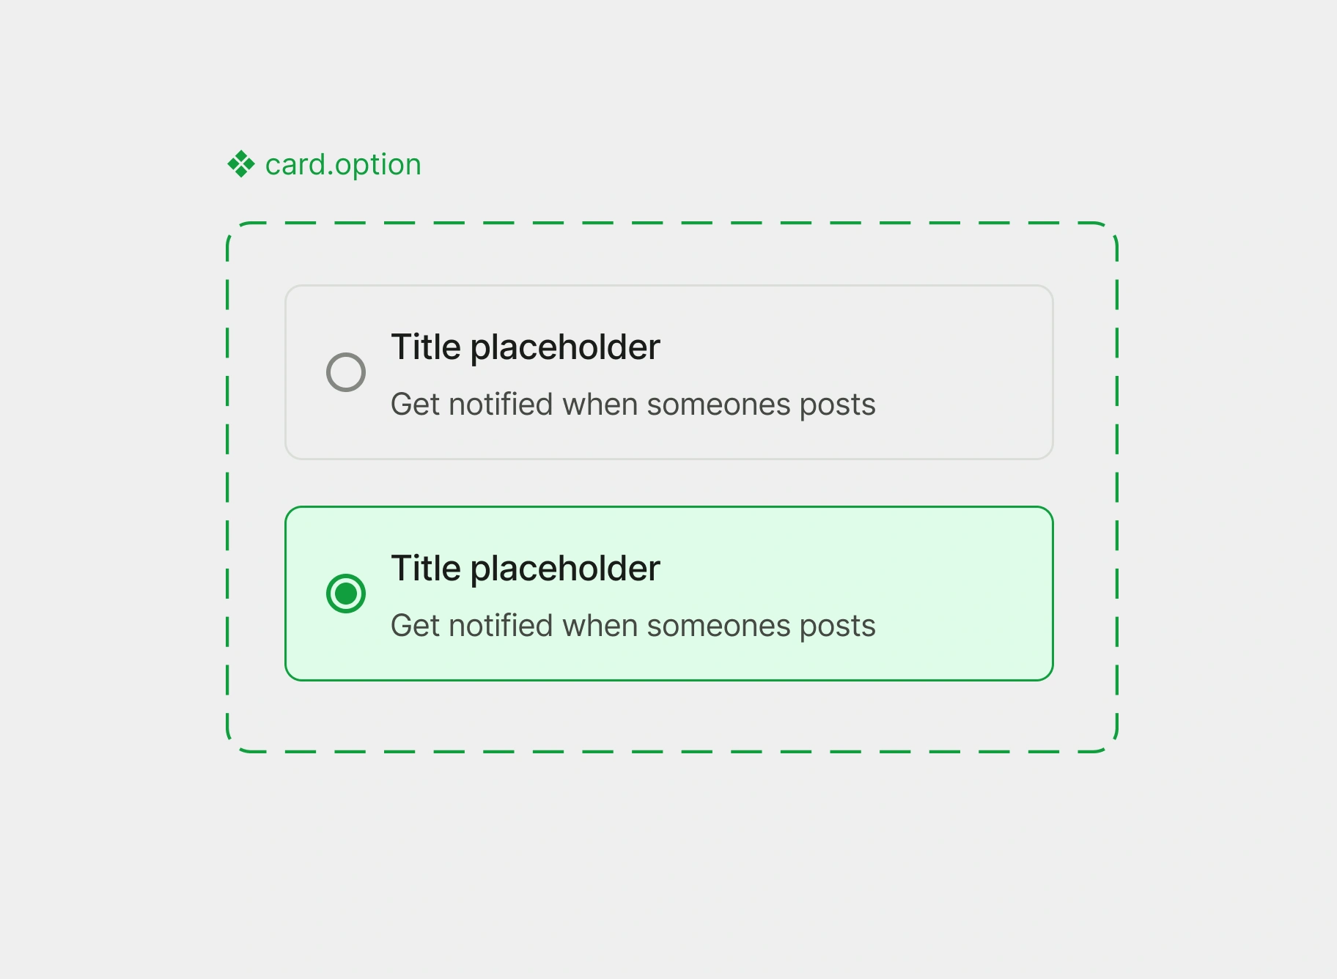Choose the green highlighted option card
1337x979 pixels.
(x=669, y=594)
